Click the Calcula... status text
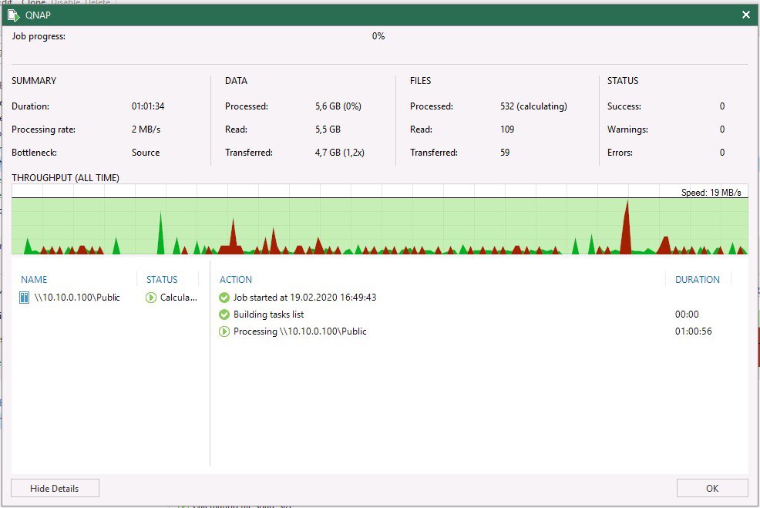The image size is (760, 508). tap(179, 297)
